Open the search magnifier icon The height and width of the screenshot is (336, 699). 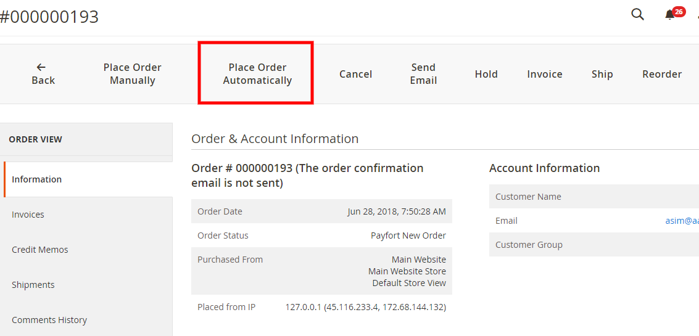pyautogui.click(x=637, y=14)
